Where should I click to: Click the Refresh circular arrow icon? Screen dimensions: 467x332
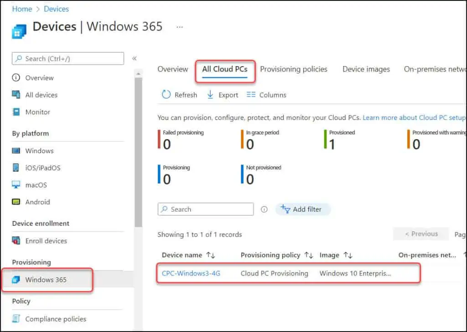click(x=166, y=95)
